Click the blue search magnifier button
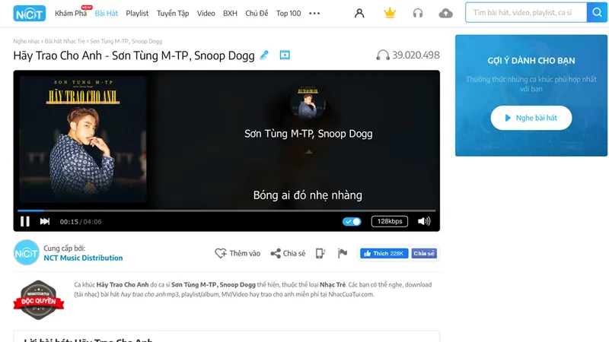This screenshot has height=342, width=609. tap(597, 12)
